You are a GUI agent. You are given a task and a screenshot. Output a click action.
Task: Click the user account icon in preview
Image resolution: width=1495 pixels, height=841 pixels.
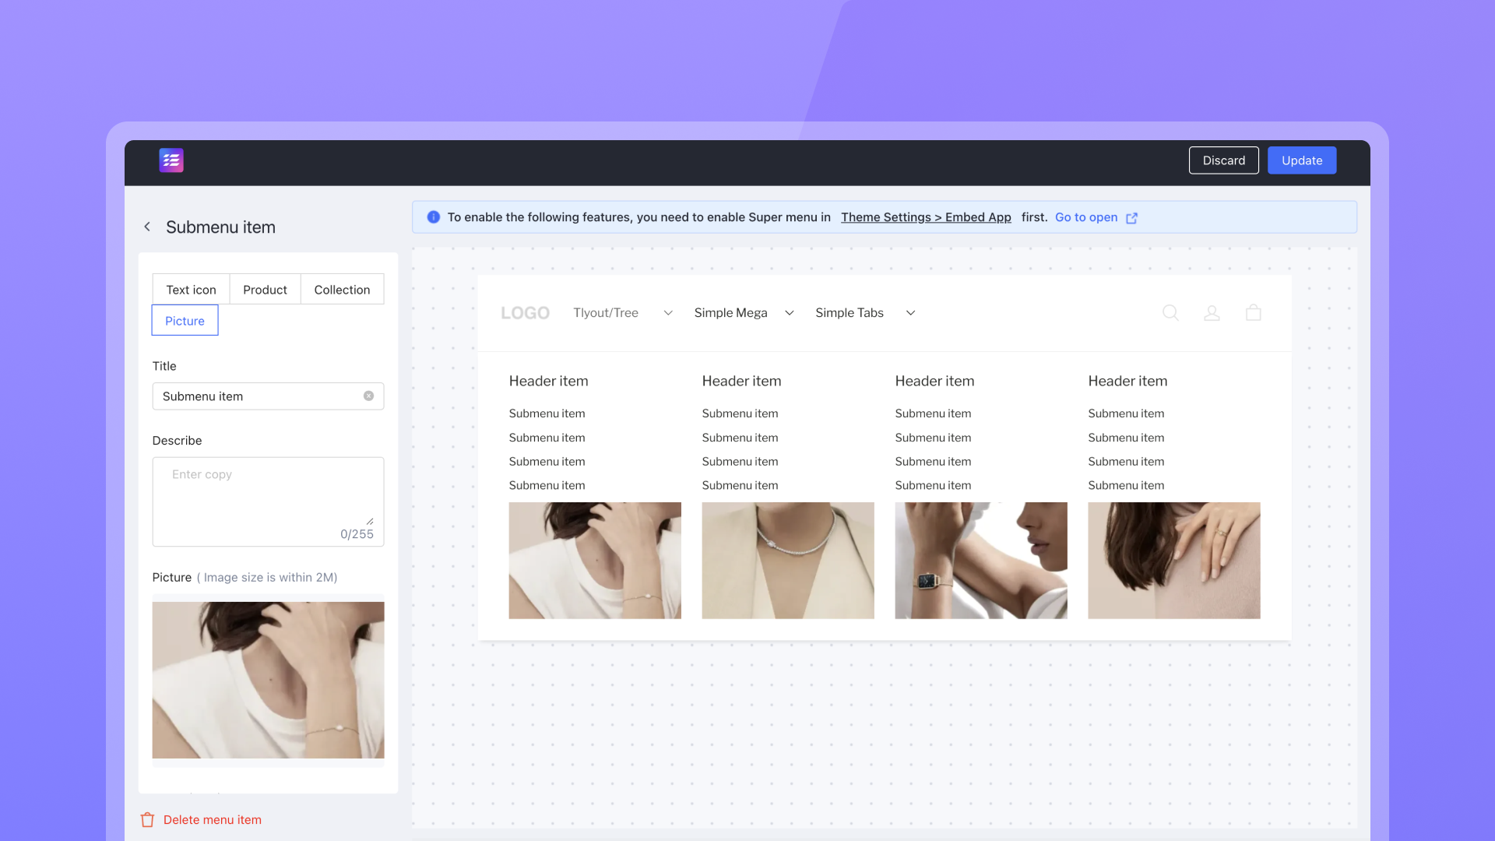click(x=1212, y=313)
